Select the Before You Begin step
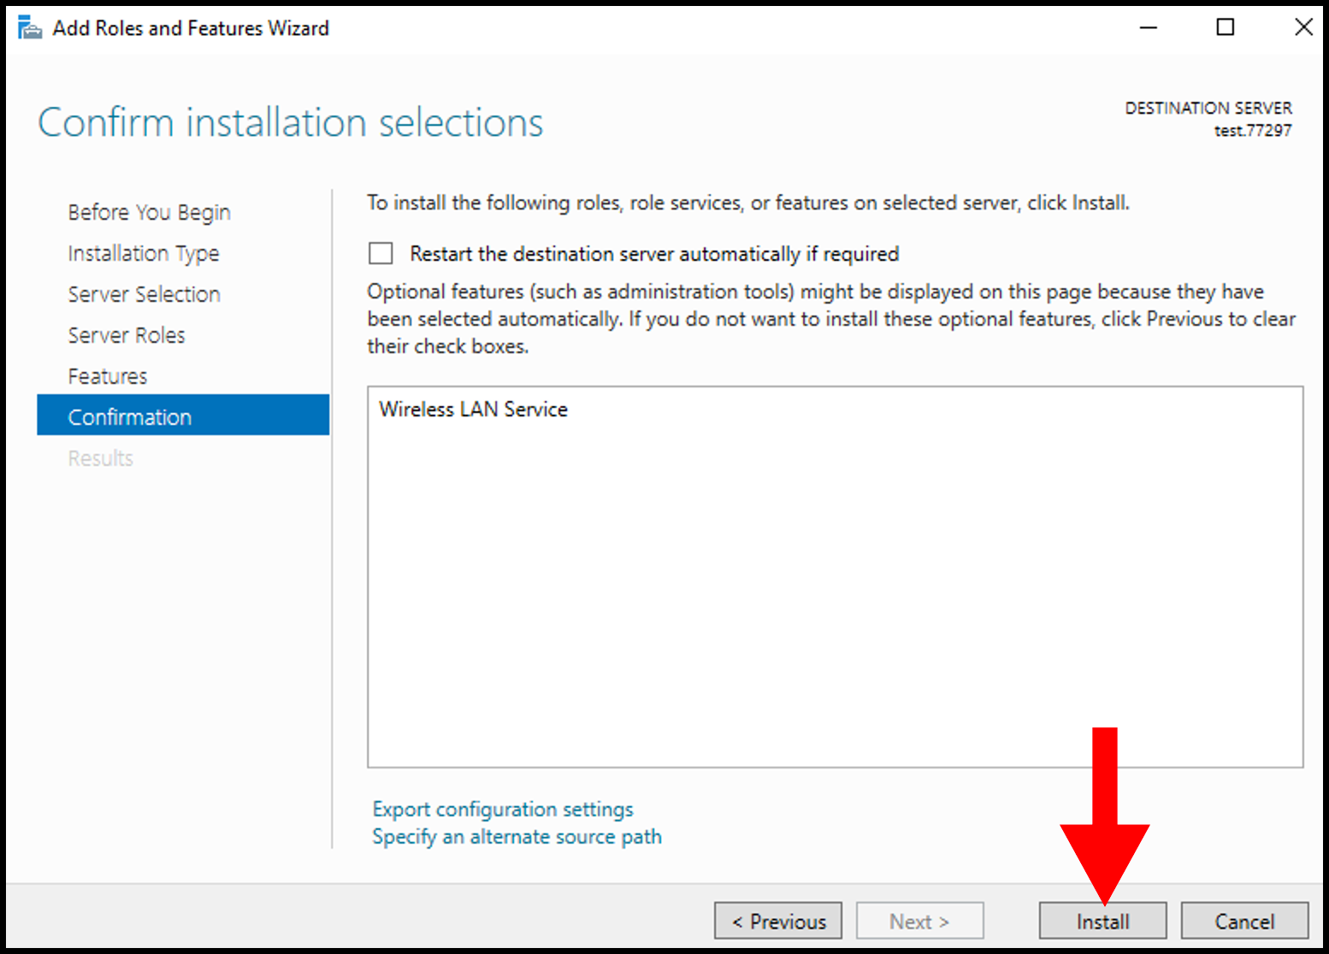 (149, 212)
